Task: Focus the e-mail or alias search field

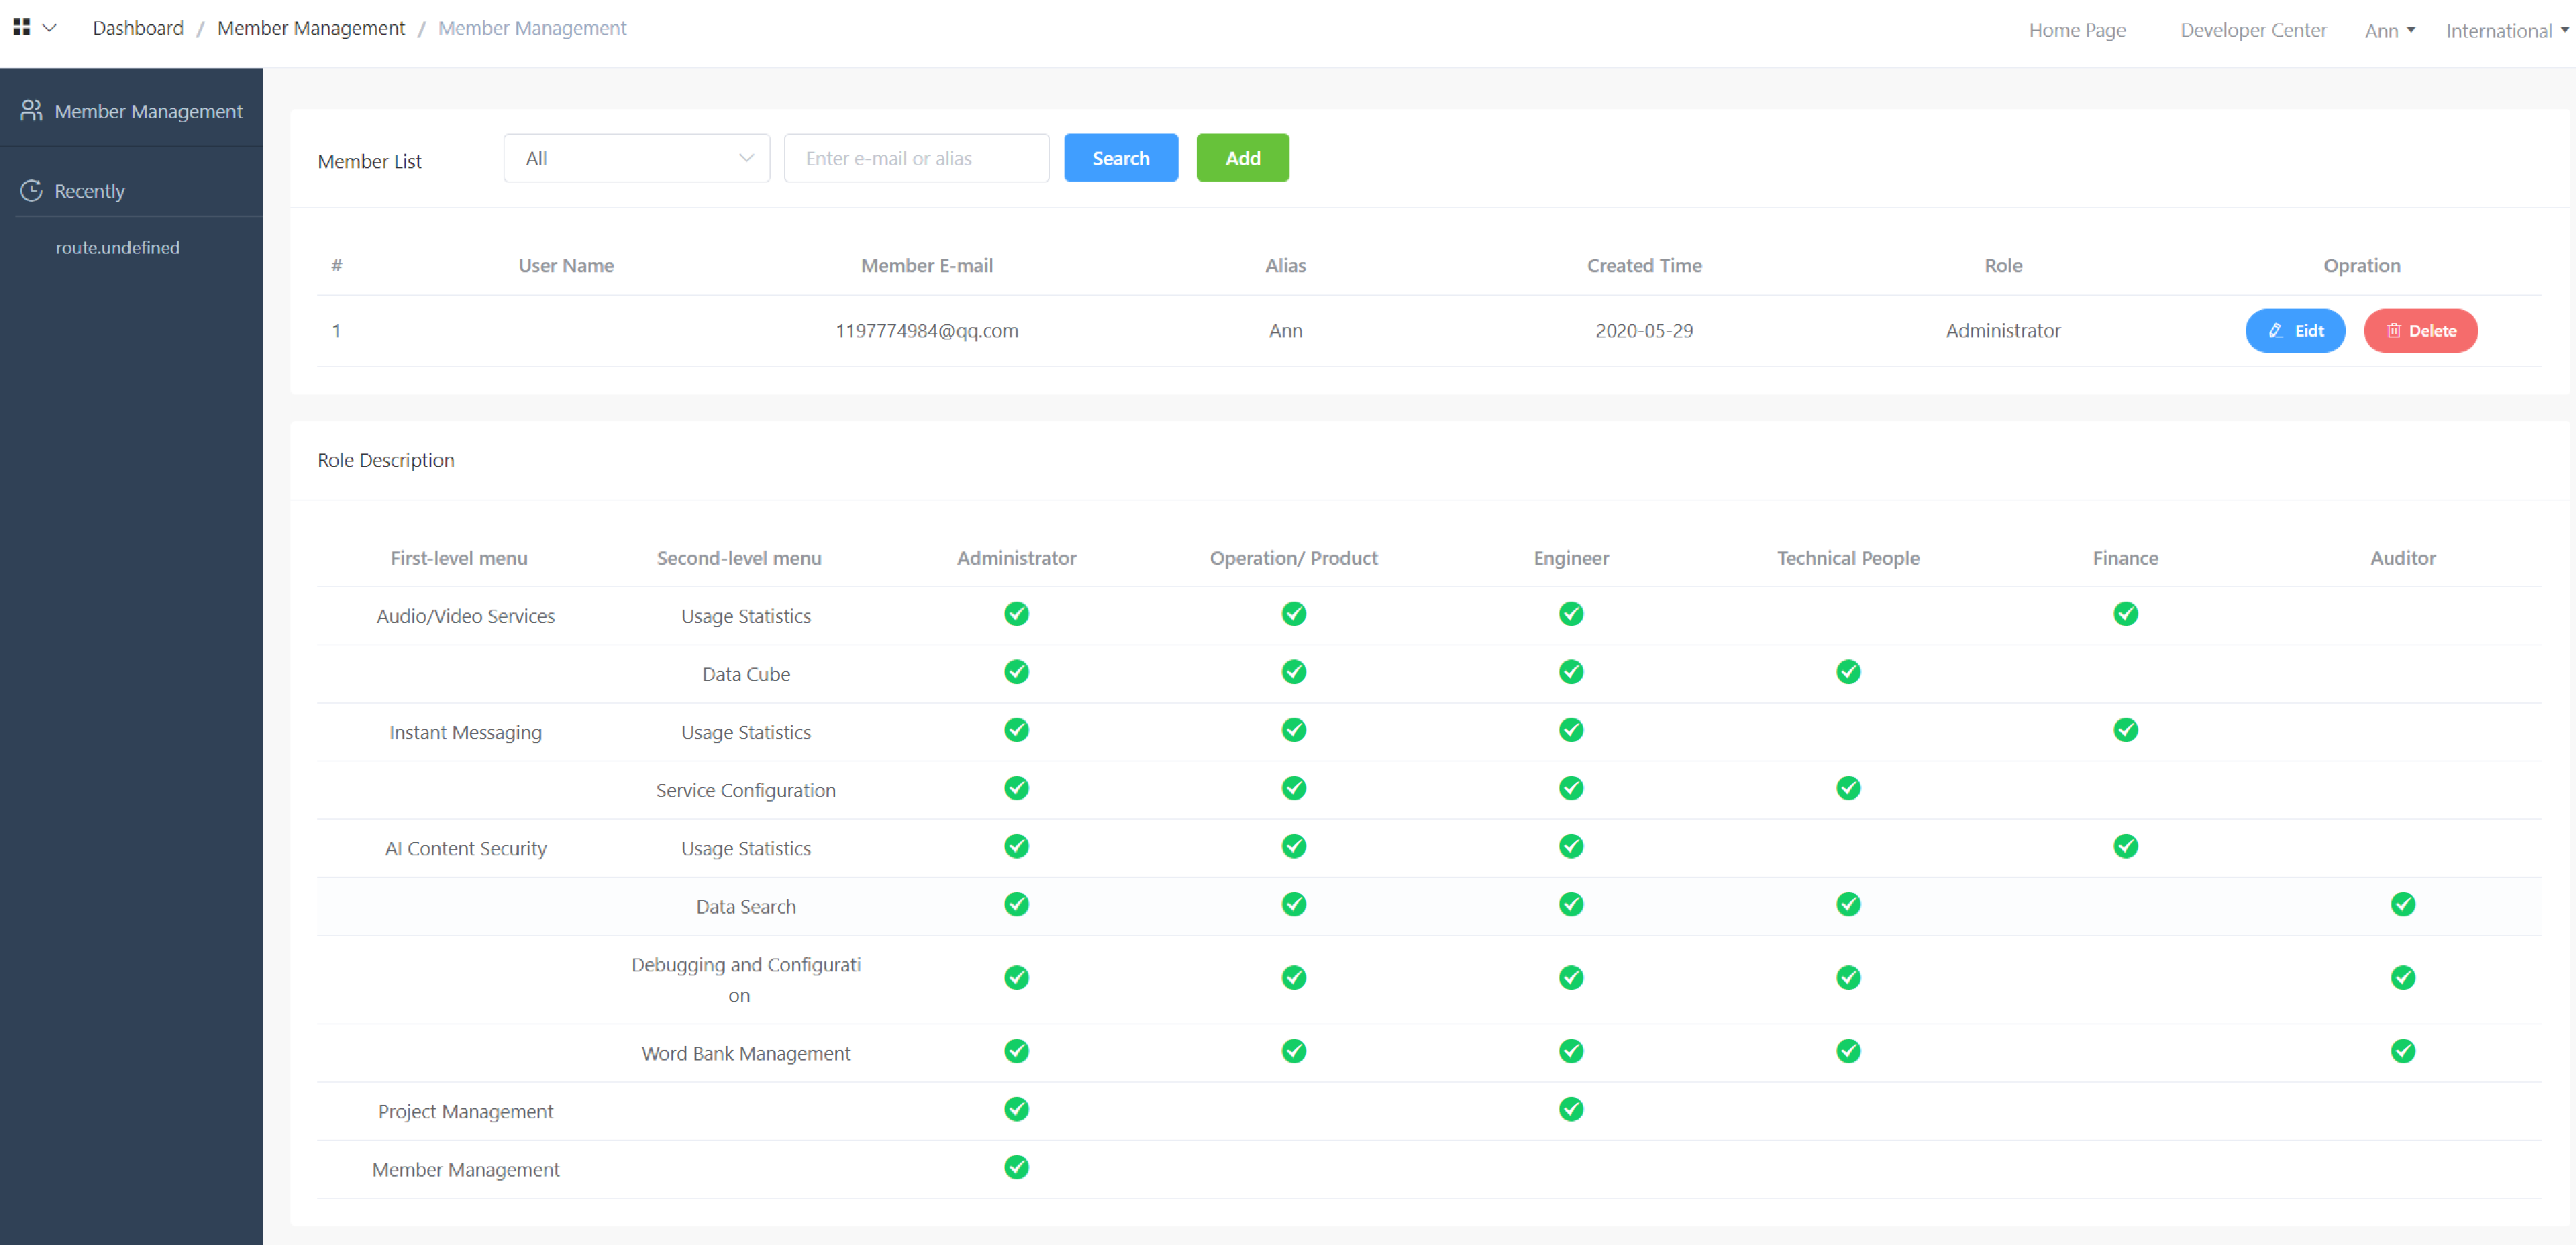Action: (915, 158)
